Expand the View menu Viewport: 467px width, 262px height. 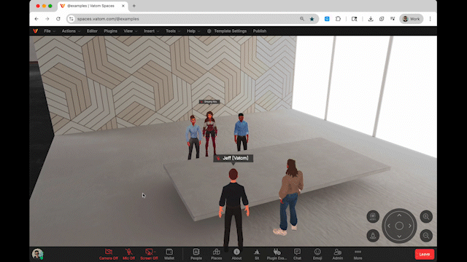(x=131, y=31)
